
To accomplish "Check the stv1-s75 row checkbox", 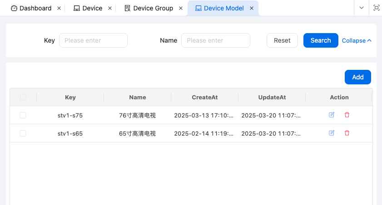I will coord(23,115).
